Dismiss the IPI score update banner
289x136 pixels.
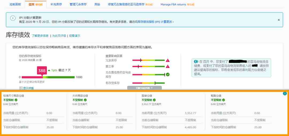pos(279,20)
